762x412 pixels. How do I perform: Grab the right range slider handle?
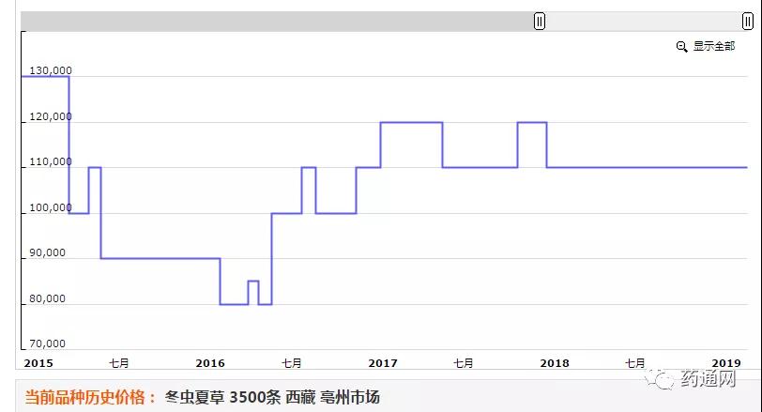[747, 22]
